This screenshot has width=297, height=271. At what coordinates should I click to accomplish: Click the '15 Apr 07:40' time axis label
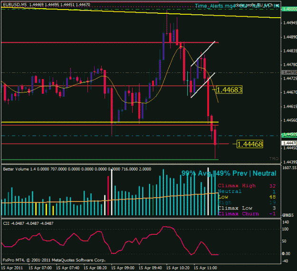pyautogui.click(x=67, y=268)
